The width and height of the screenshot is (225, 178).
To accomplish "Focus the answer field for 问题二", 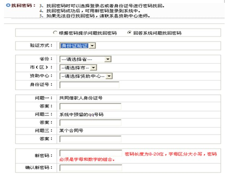I will (90, 123).
